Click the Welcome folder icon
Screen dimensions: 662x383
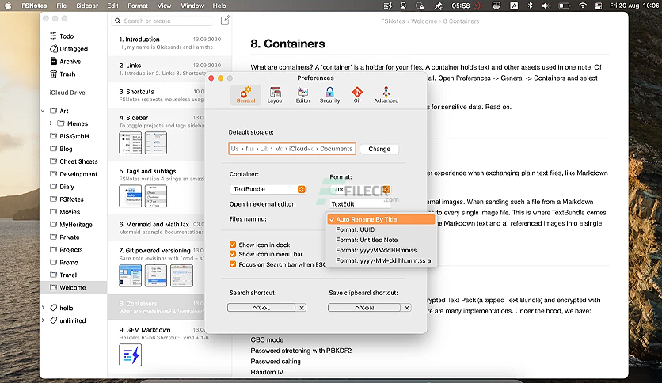pos(53,287)
